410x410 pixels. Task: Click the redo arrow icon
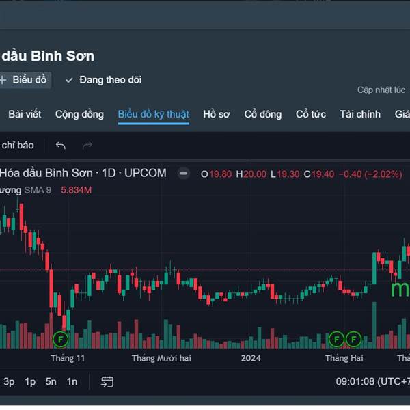tap(87, 146)
